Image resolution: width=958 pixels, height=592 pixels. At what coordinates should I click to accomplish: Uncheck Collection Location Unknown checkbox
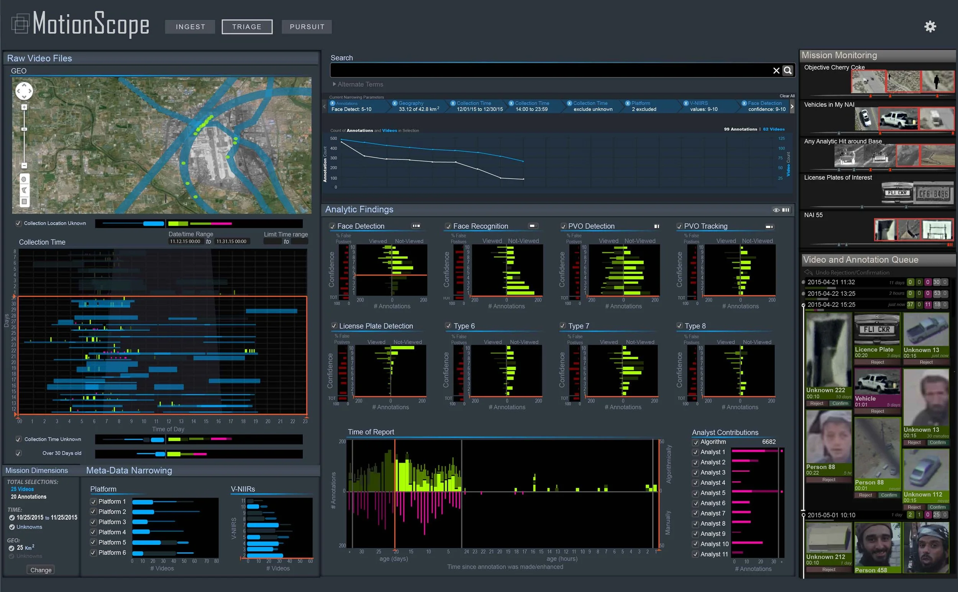point(18,223)
